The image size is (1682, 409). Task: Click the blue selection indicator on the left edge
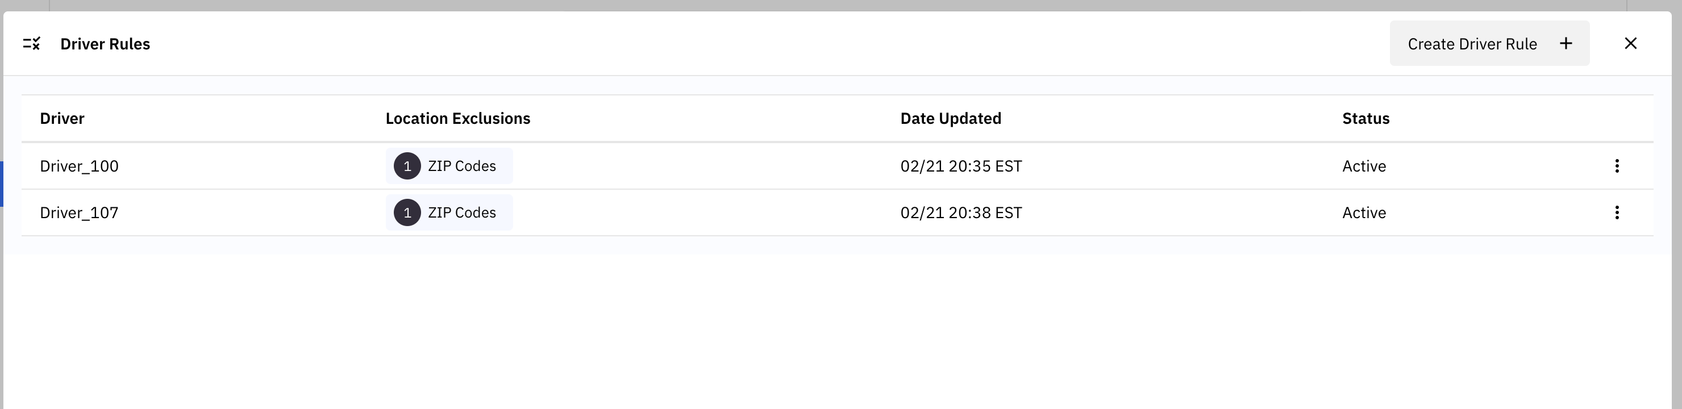[x=2, y=185]
